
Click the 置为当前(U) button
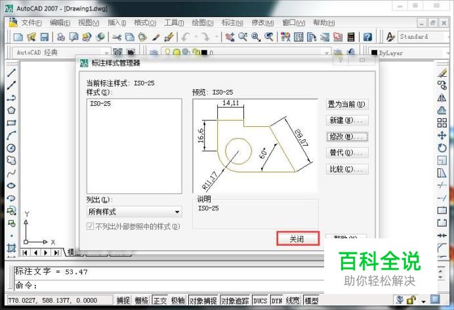347,104
